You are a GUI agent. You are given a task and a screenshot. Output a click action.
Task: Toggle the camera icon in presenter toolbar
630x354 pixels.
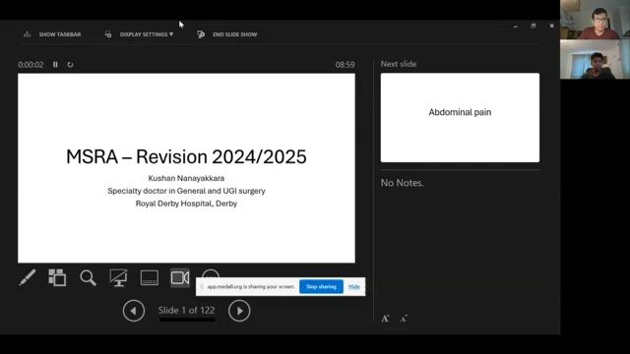179,277
